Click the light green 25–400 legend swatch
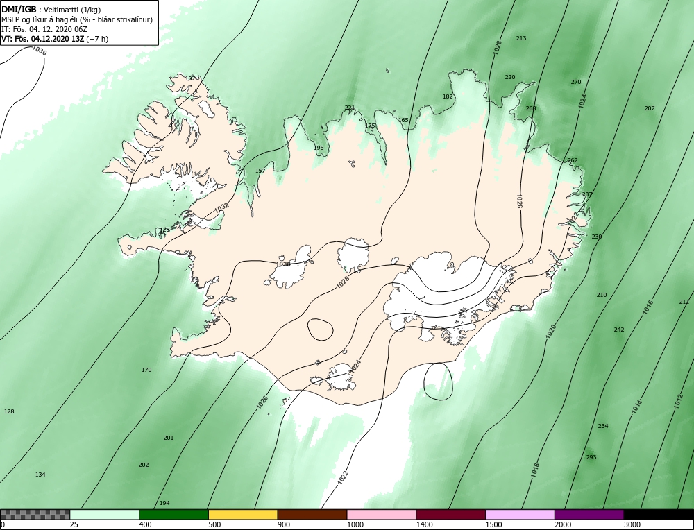Screen dimensions: 694x530 point(105,515)
